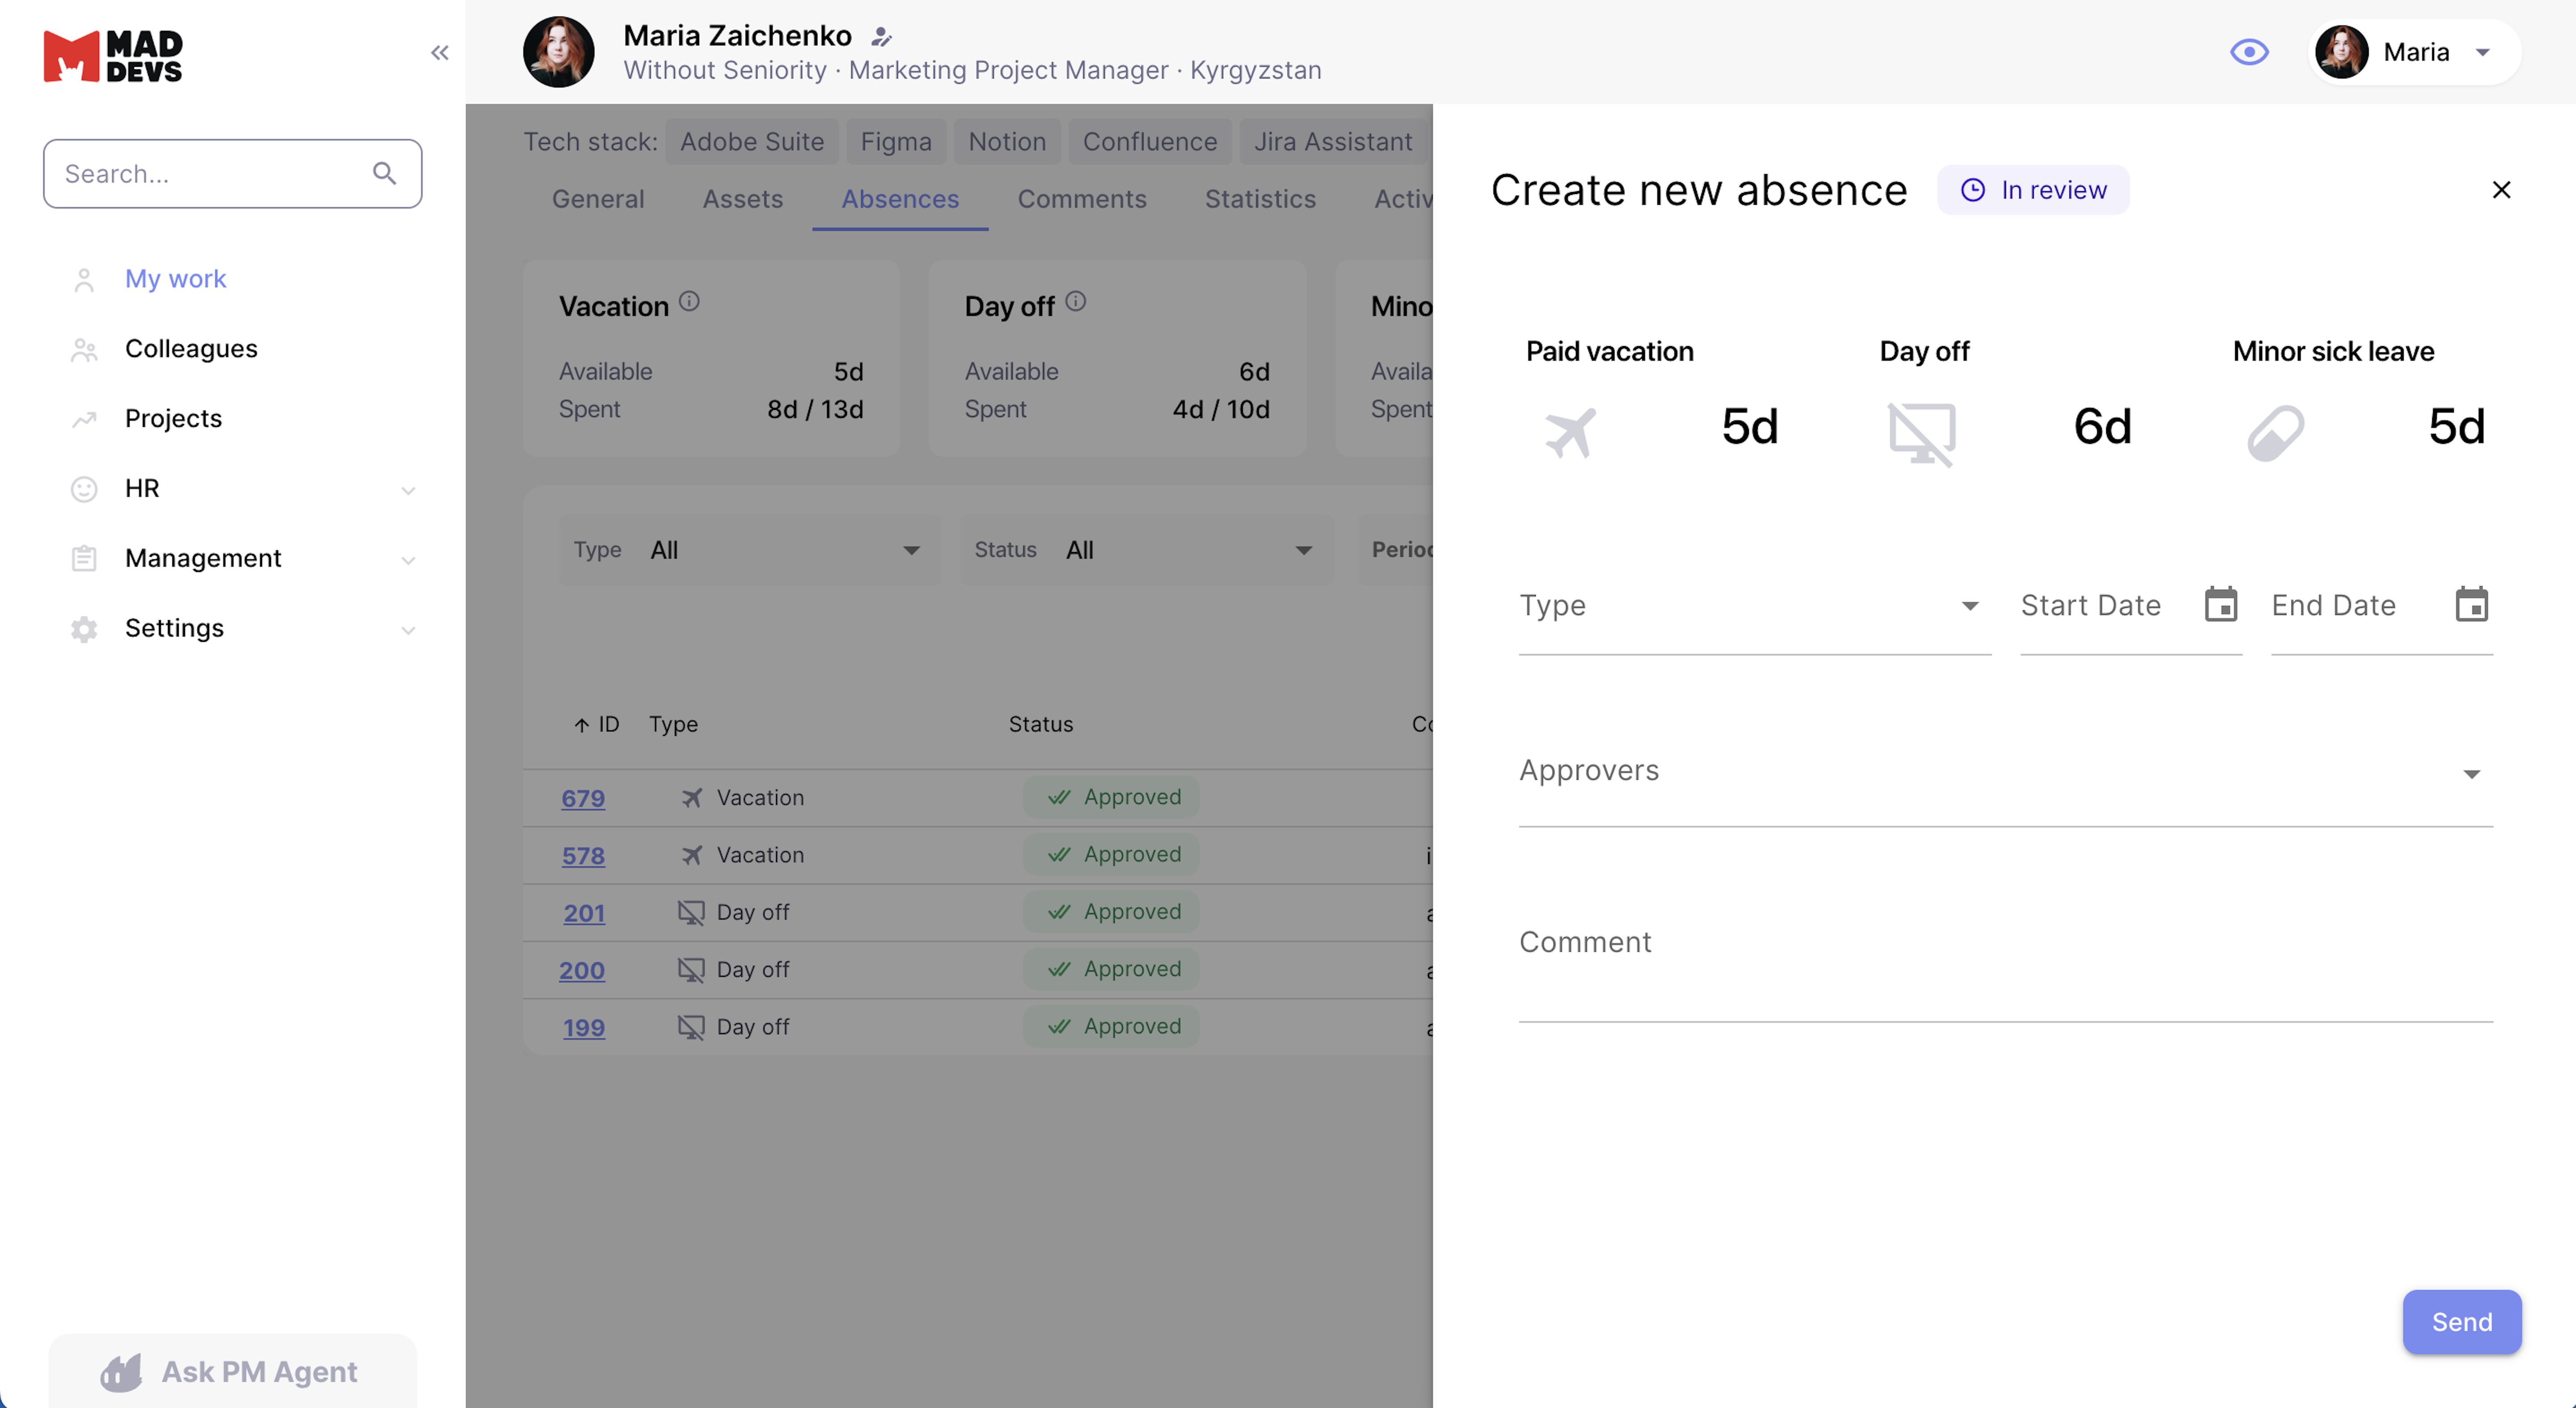Open absence ID 578 link
The width and height of the screenshot is (2576, 1408).
(x=583, y=856)
